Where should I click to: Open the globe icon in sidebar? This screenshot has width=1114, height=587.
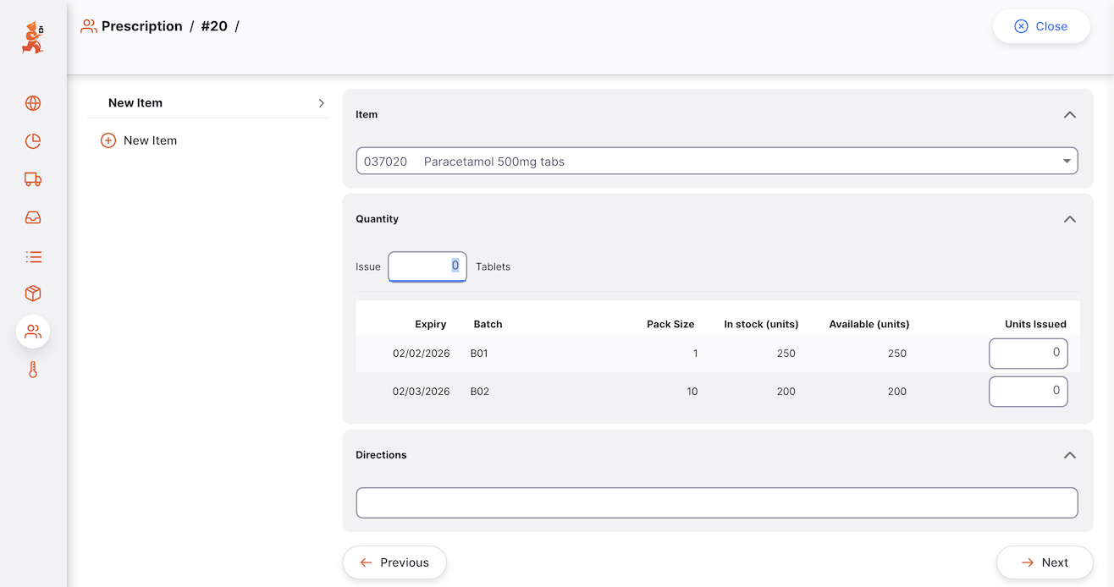coord(33,103)
